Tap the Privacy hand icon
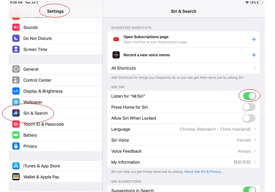The height and width of the screenshot is (192, 275). pyautogui.click(x=16, y=146)
